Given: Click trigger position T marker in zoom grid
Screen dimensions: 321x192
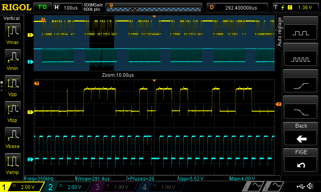Looking at the screenshot, I should tap(37, 83).
